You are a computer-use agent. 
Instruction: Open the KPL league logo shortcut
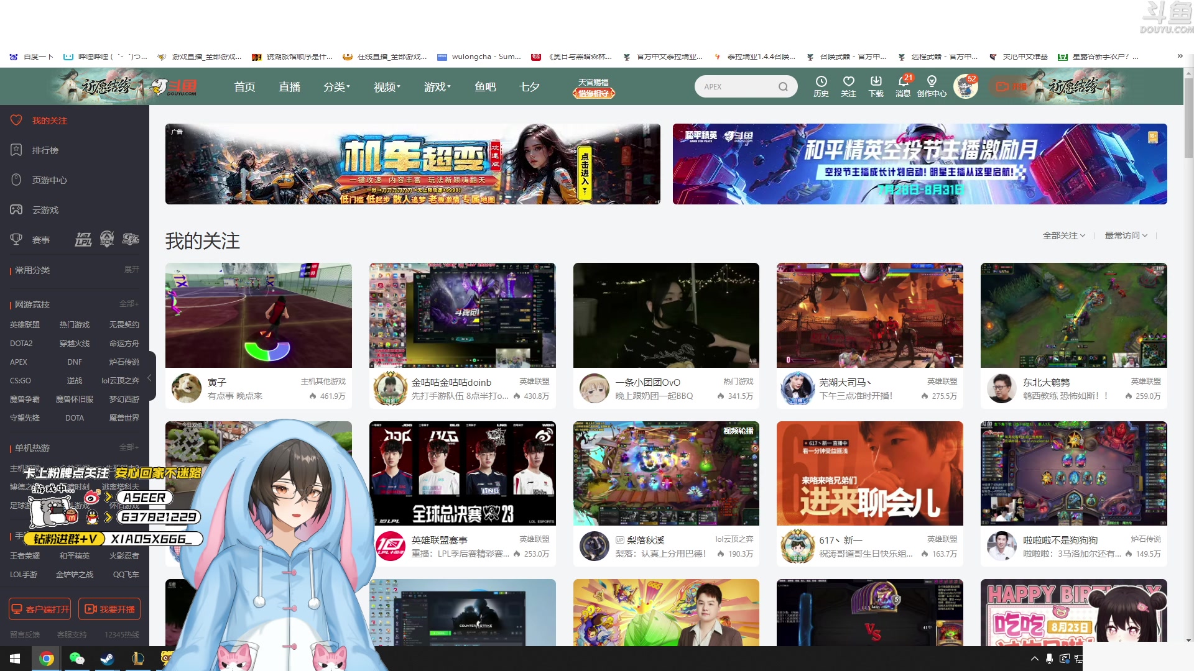tap(107, 239)
